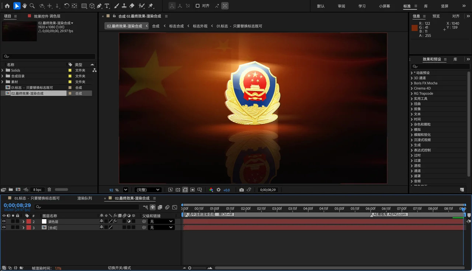
Task: Expand the Boris FX Mocha effects category
Action: click(412, 83)
